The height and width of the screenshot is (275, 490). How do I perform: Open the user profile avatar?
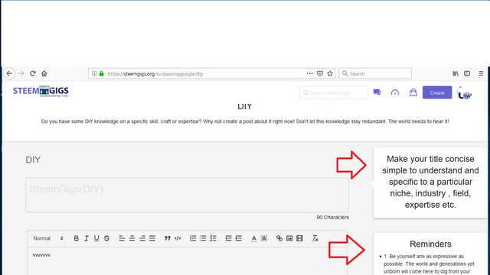pos(465,93)
